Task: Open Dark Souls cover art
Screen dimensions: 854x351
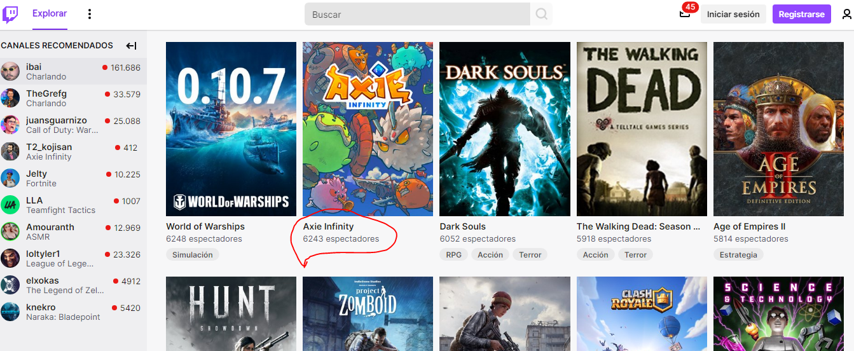Action: pos(505,129)
